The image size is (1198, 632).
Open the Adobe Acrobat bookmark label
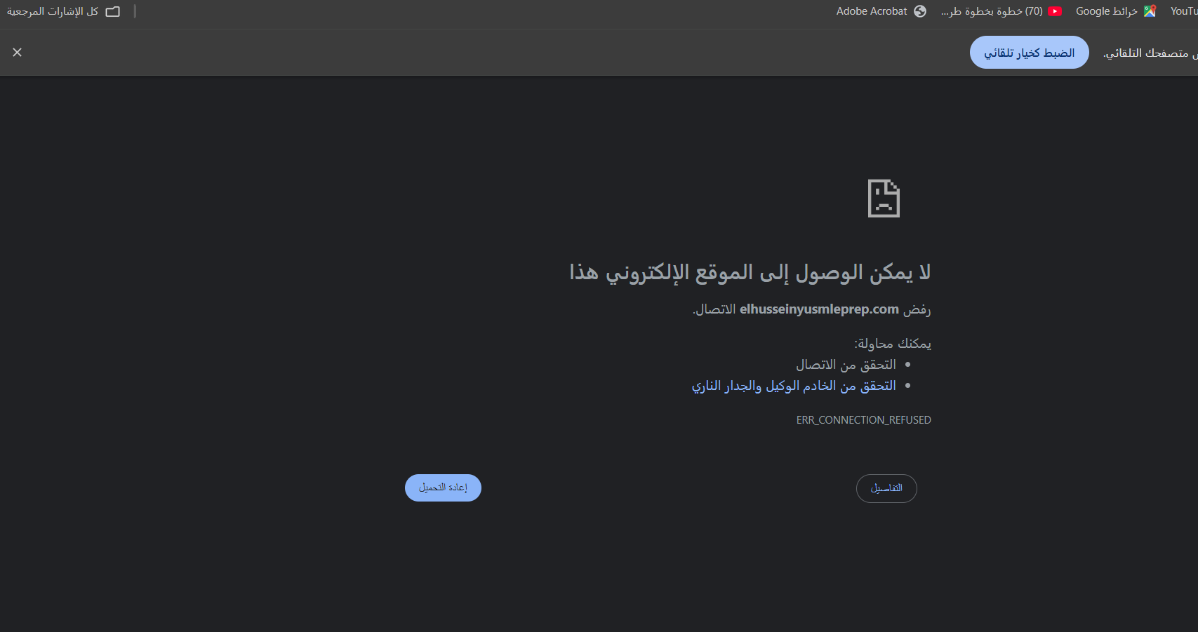click(x=872, y=11)
